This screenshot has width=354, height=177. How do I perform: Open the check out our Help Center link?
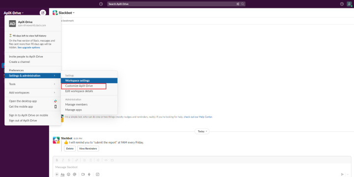198,117
